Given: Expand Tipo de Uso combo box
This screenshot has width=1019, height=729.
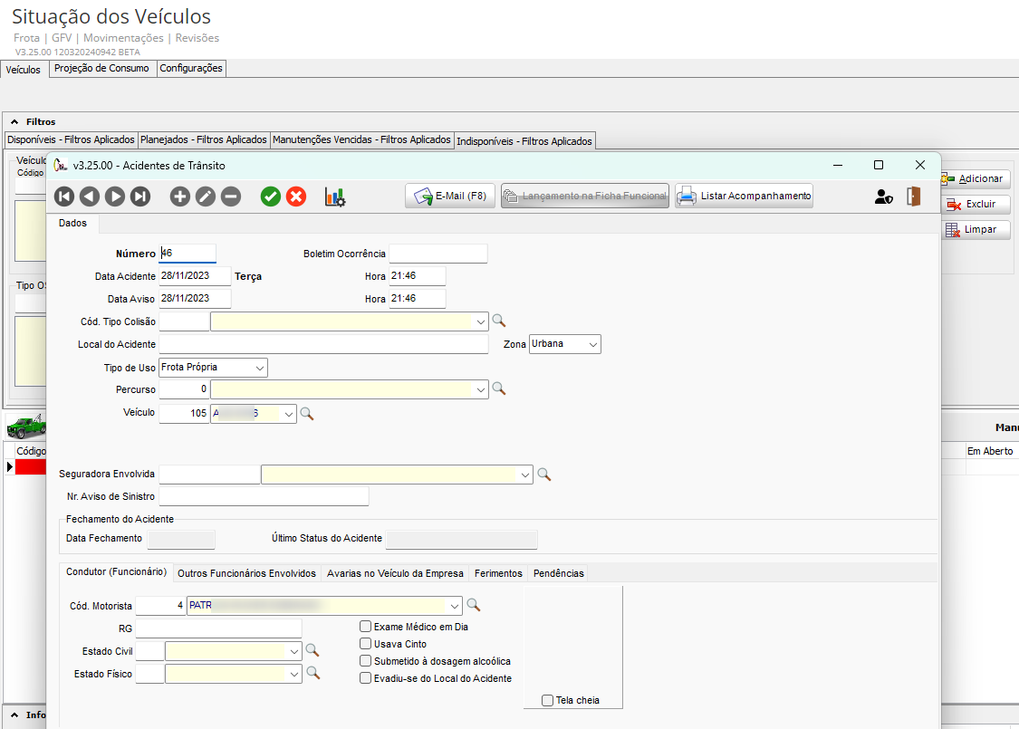Looking at the screenshot, I should pyautogui.click(x=259, y=368).
